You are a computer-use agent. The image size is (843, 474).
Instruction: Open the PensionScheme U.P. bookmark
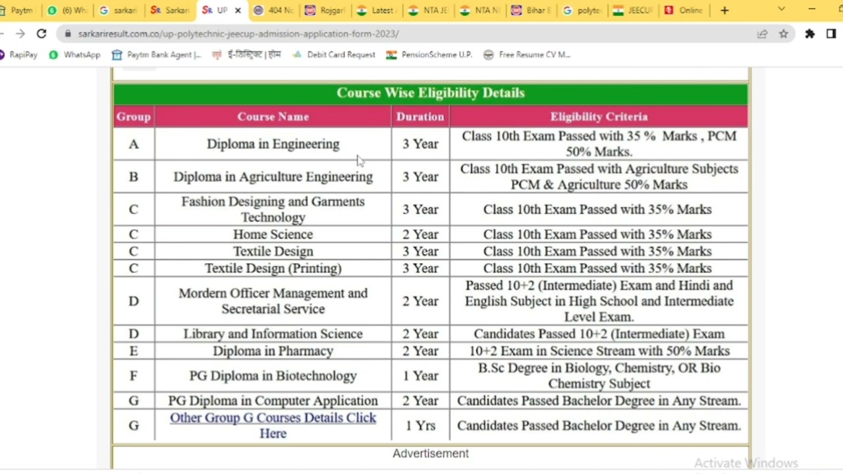tap(429, 55)
